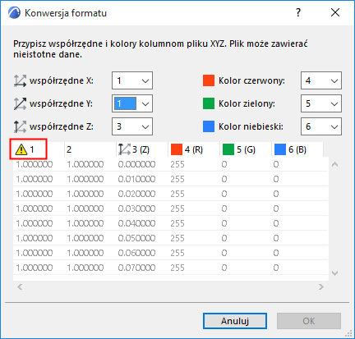
Task: Click the cell value 0.060000
Action: pos(136,253)
